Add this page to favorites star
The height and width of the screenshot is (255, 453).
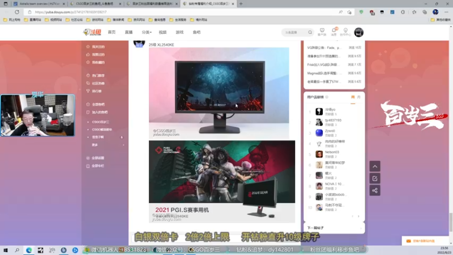(349, 12)
